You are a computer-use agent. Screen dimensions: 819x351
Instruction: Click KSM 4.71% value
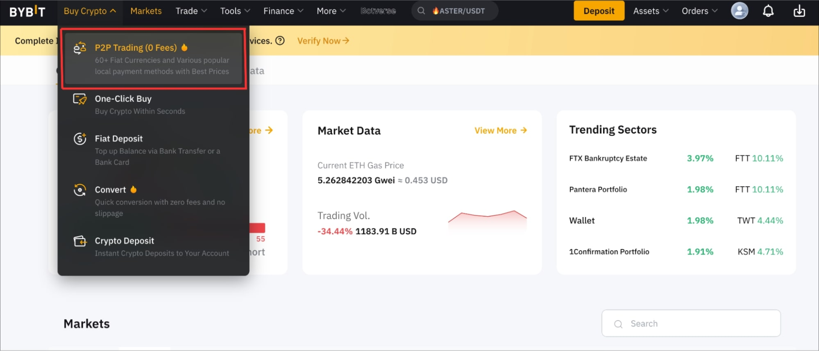coord(760,252)
